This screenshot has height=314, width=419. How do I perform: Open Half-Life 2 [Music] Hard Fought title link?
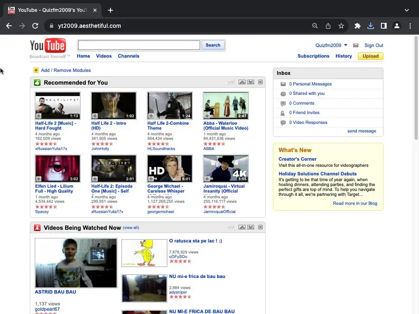point(56,126)
